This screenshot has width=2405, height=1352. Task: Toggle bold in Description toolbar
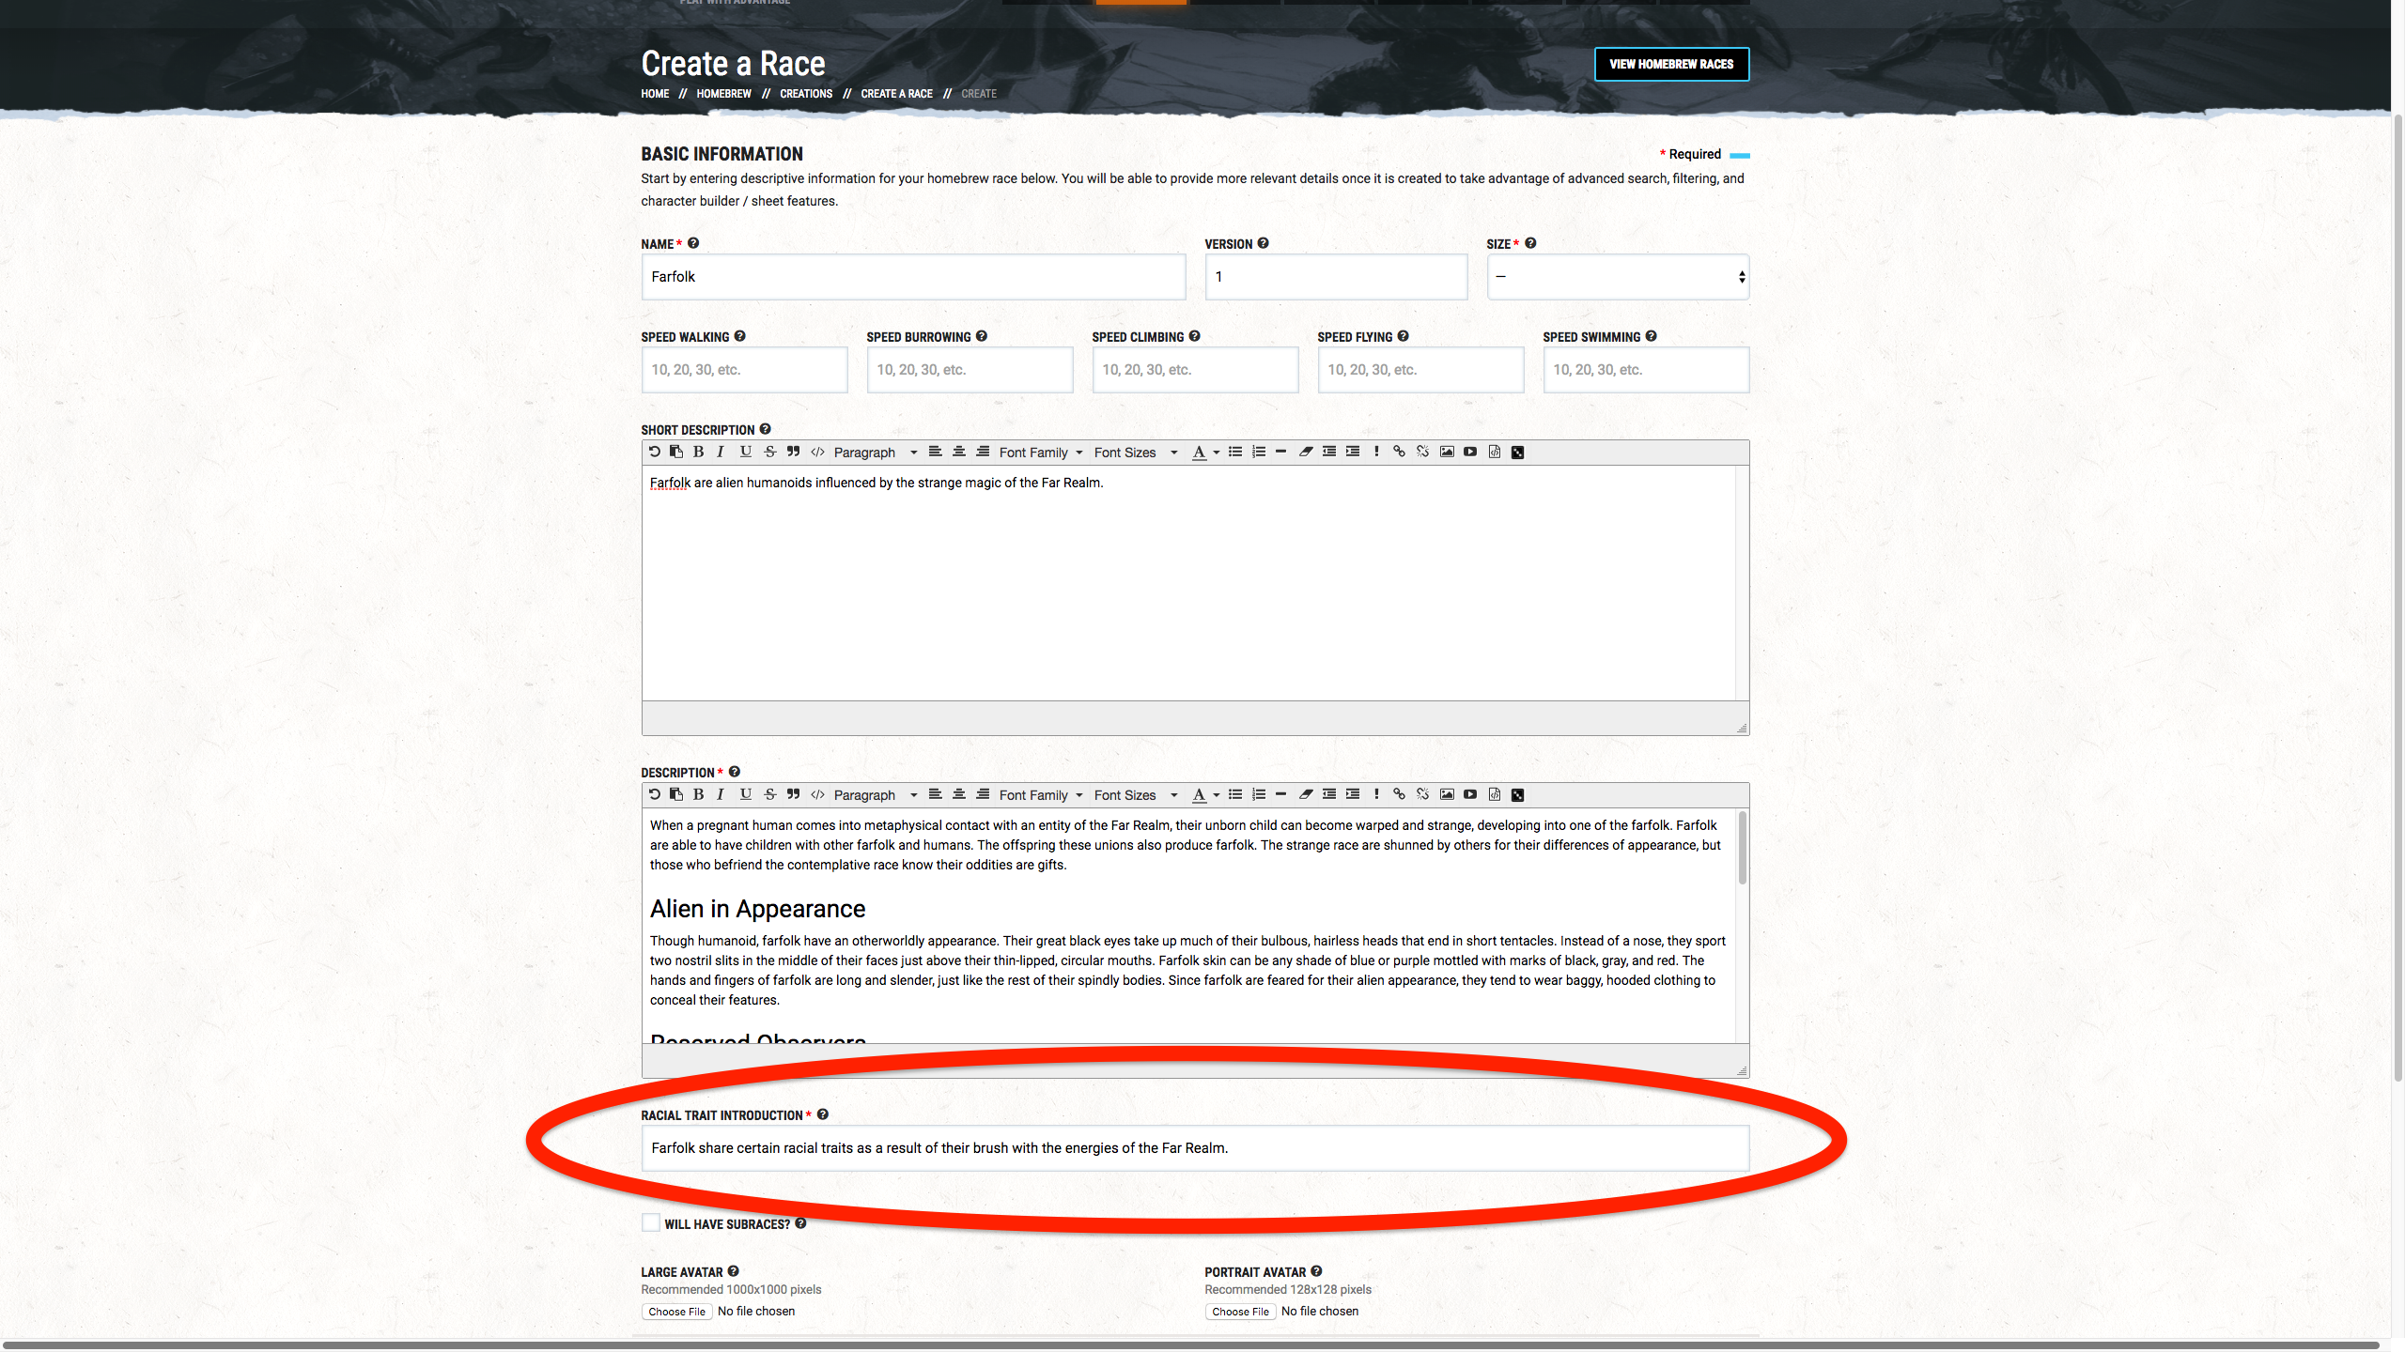tap(698, 794)
